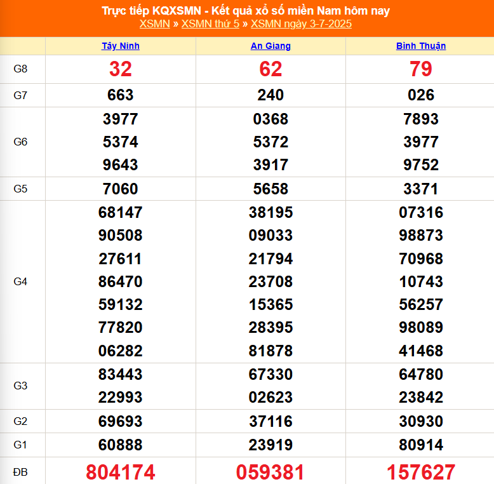Select An Giang G7 number 240

click(x=270, y=95)
